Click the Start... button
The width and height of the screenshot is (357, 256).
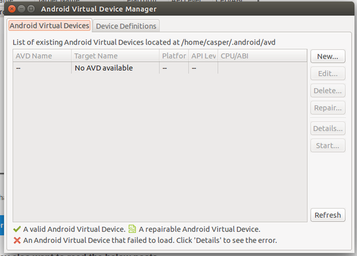(328, 146)
